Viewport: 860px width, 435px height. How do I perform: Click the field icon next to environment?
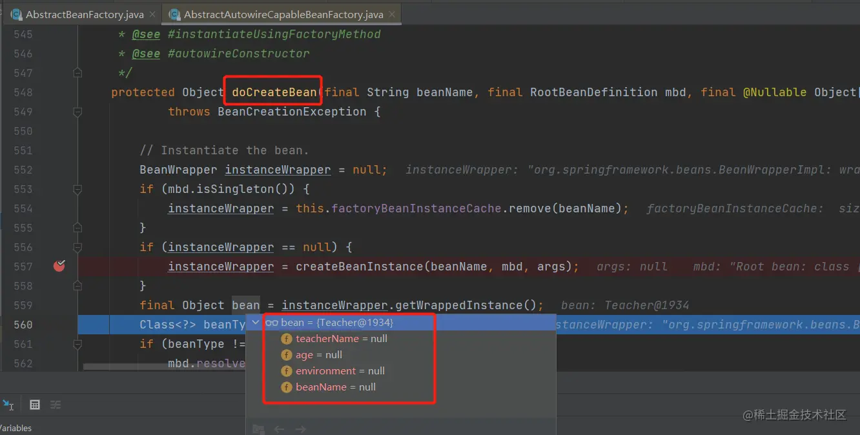[287, 371]
